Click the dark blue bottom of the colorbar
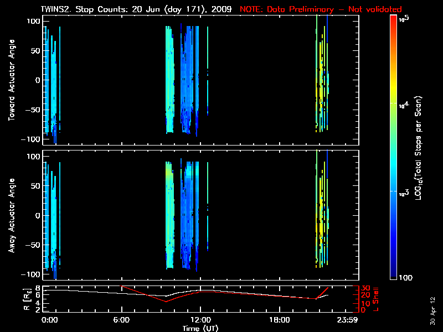 394,277
